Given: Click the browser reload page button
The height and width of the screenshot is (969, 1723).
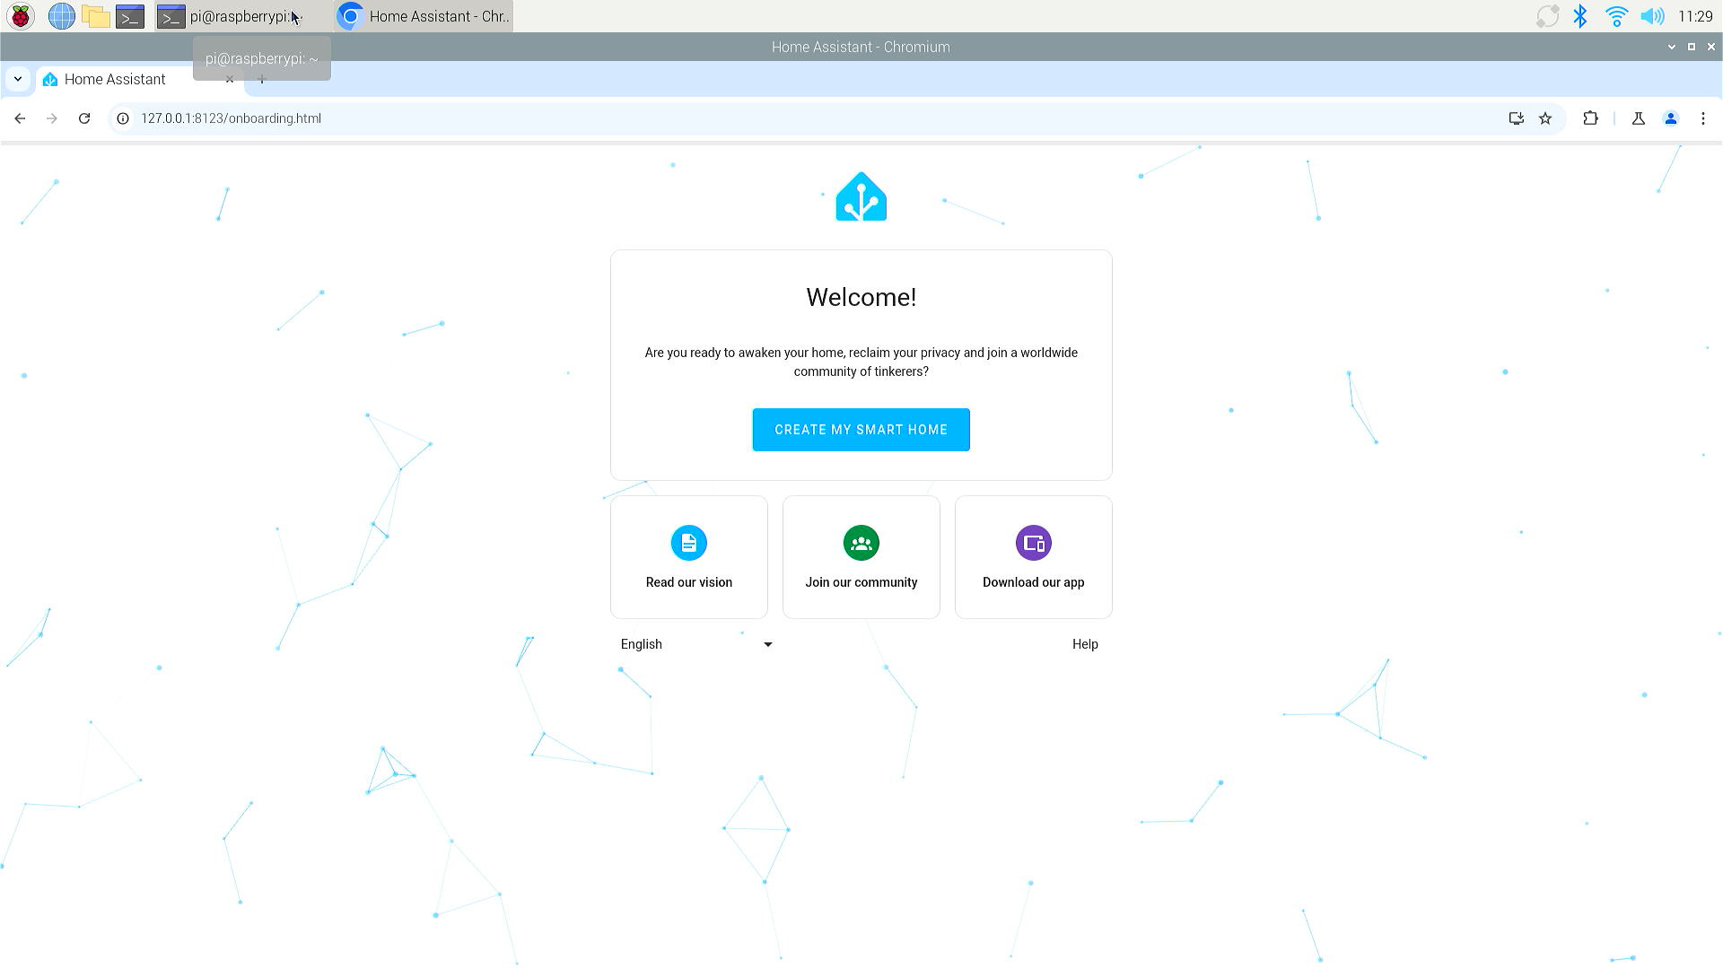Looking at the screenshot, I should coord(84,118).
